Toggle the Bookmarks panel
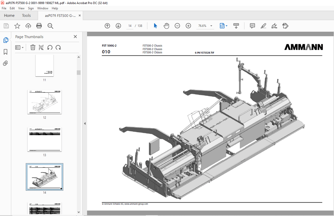Image resolution: width=334 pixels, height=216 pixels. pyautogui.click(x=6, y=52)
